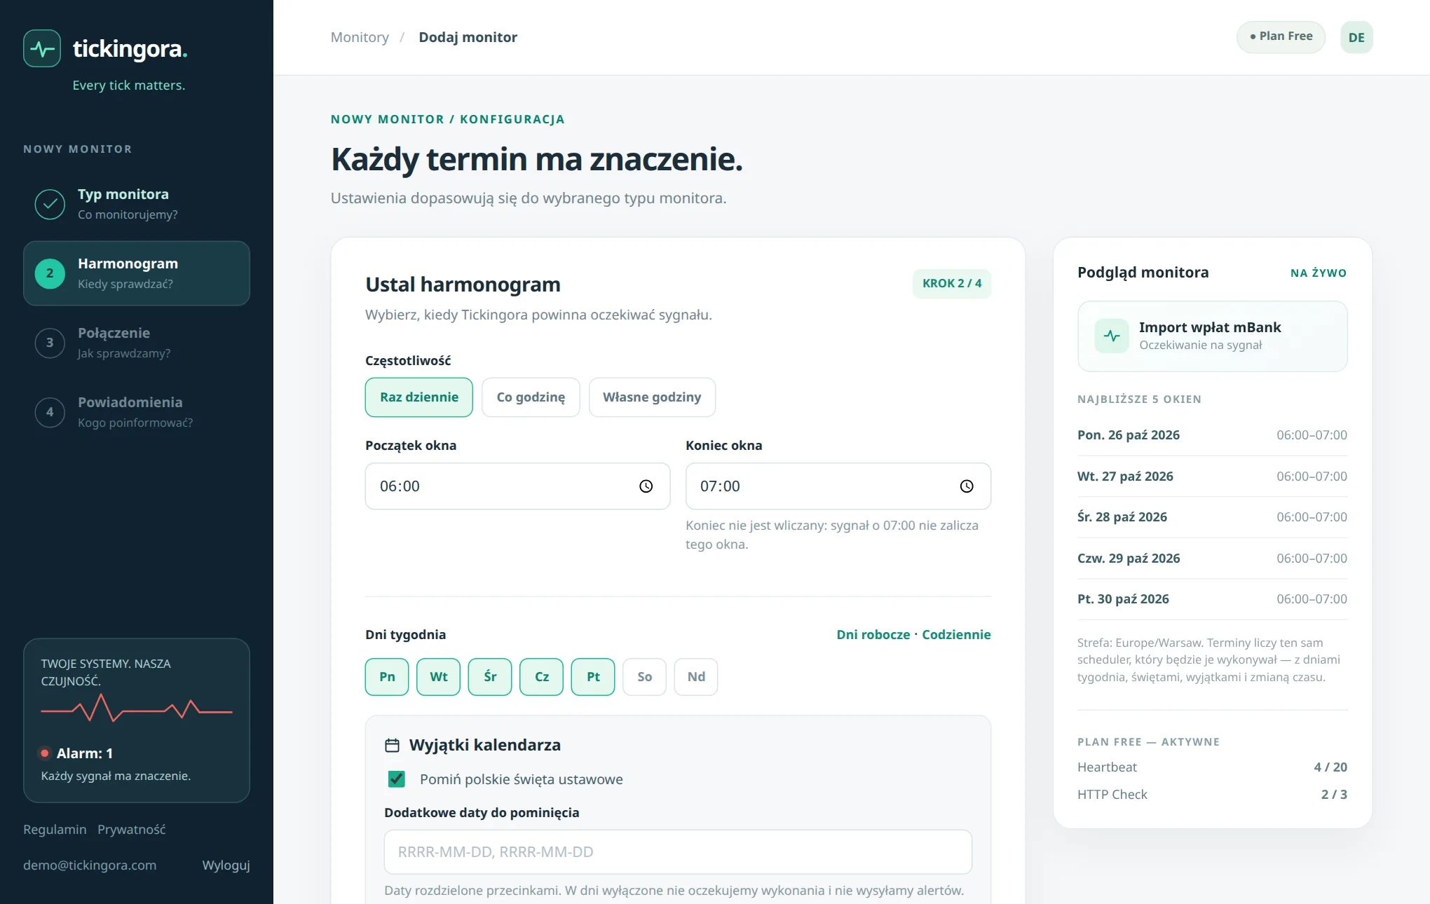Toggle the Wt weekday chip

point(439,677)
